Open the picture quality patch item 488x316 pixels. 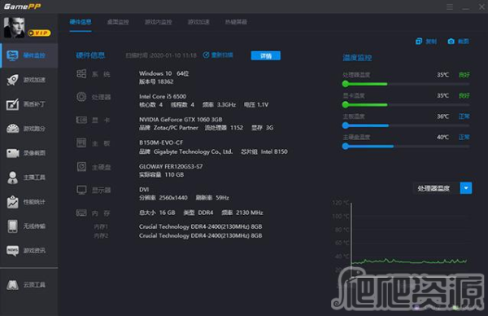(29, 104)
